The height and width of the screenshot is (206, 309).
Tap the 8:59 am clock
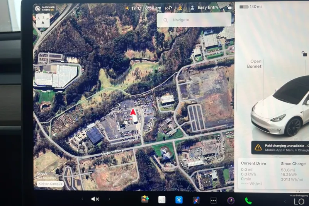[x=153, y=8]
